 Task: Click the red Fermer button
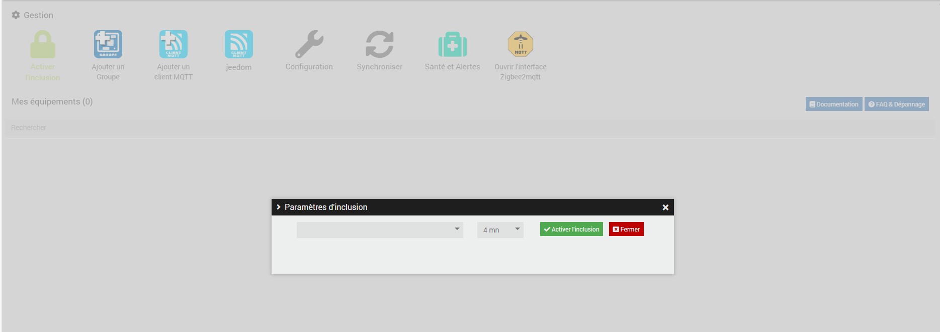(626, 229)
